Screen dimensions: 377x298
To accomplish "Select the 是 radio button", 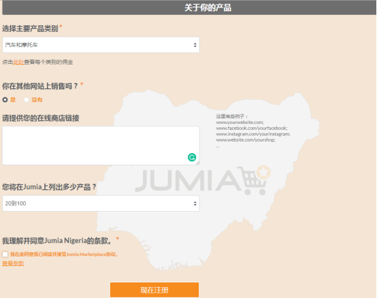I will point(5,100).
